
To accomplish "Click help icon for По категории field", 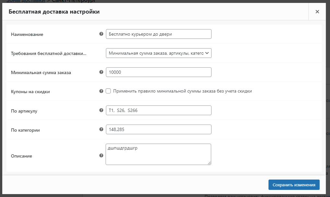I will pyautogui.click(x=101, y=129).
